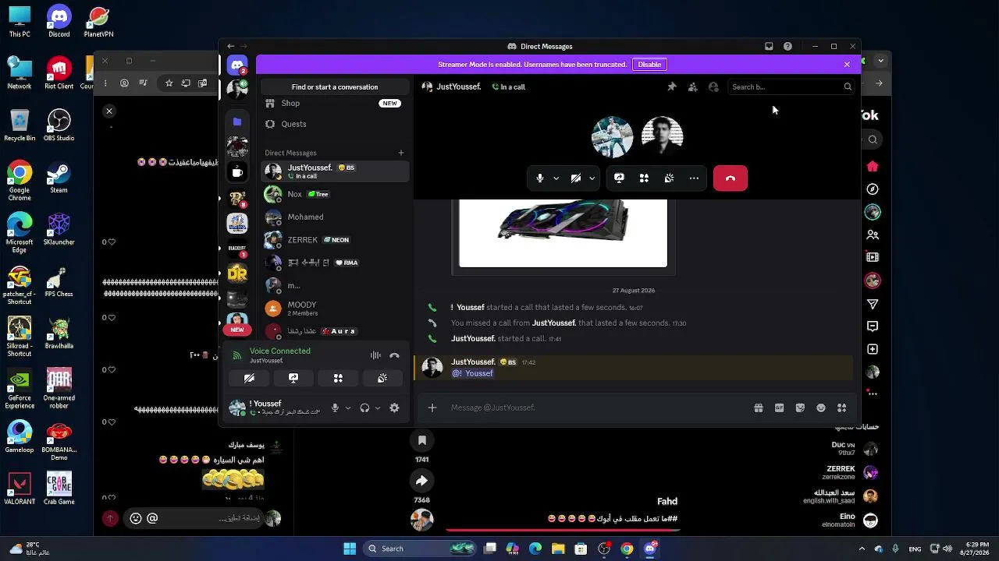Click the @! Youssef mention
This screenshot has height=561, width=999.
[472, 373]
